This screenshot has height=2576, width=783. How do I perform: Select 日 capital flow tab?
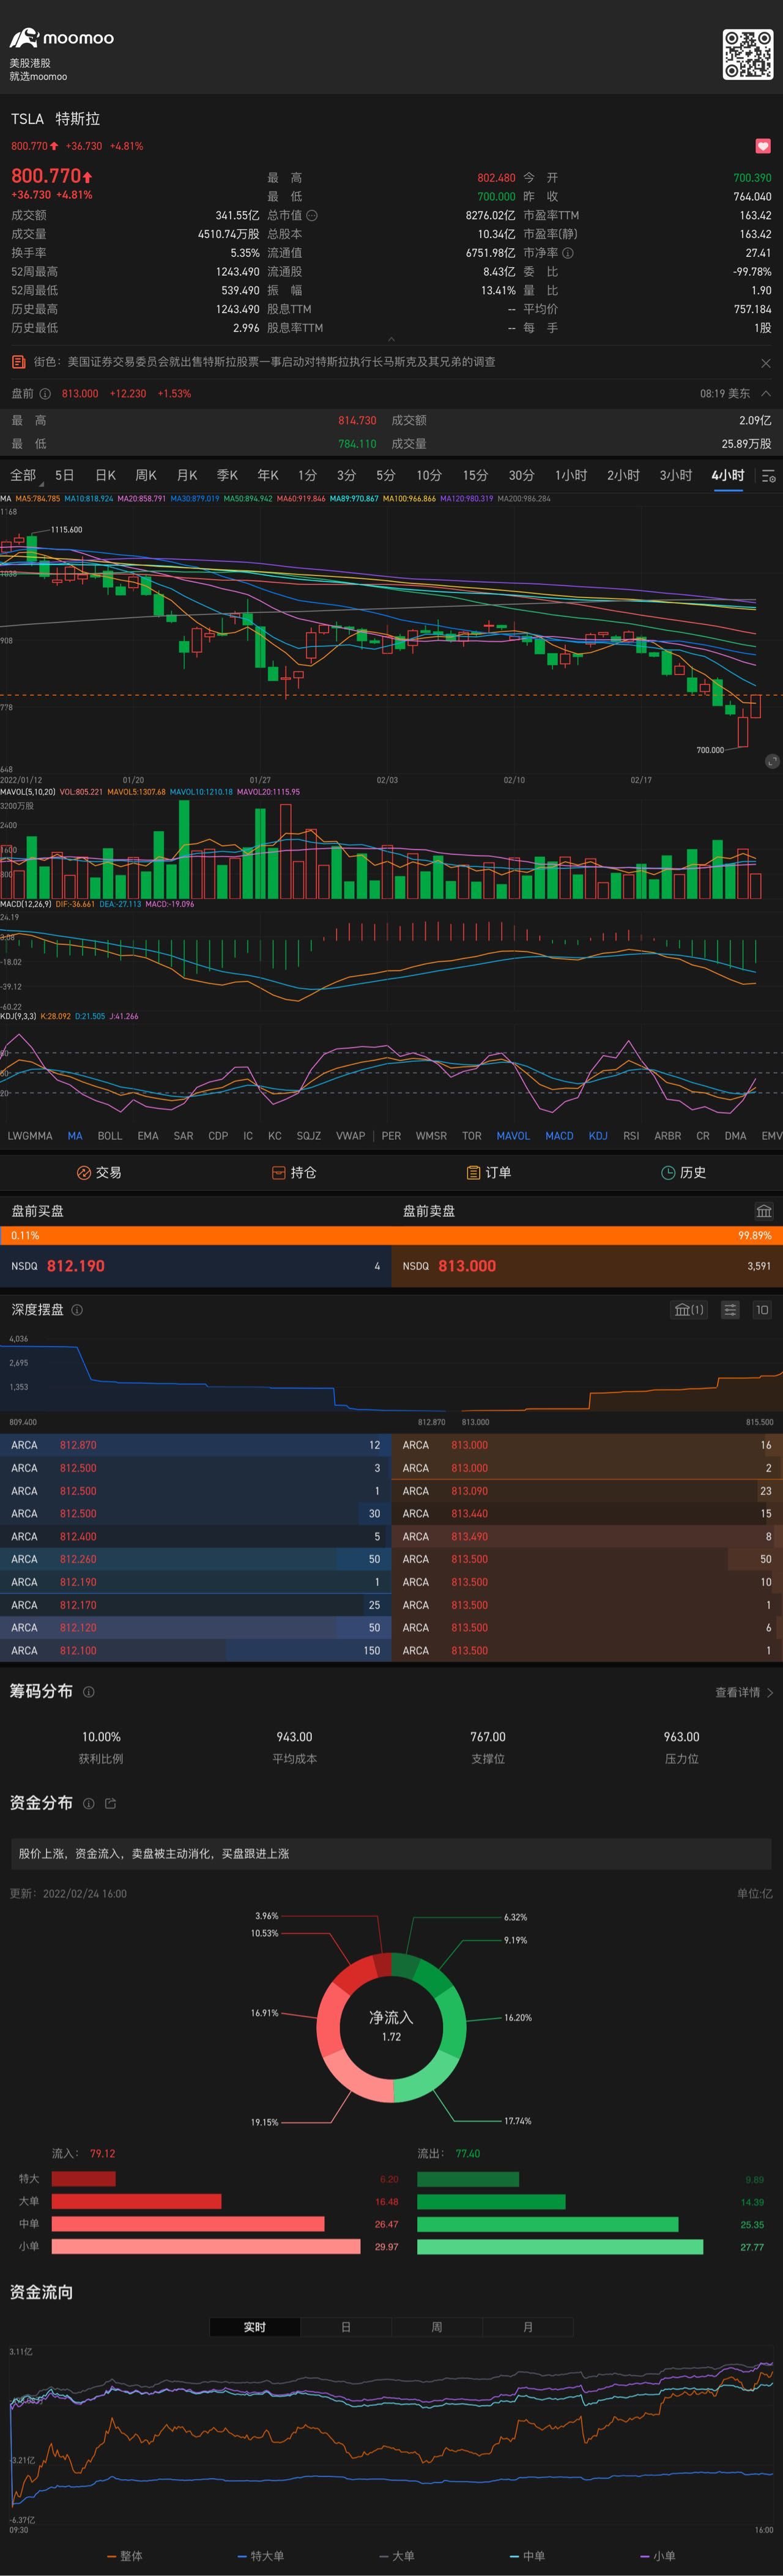coord(346,2328)
